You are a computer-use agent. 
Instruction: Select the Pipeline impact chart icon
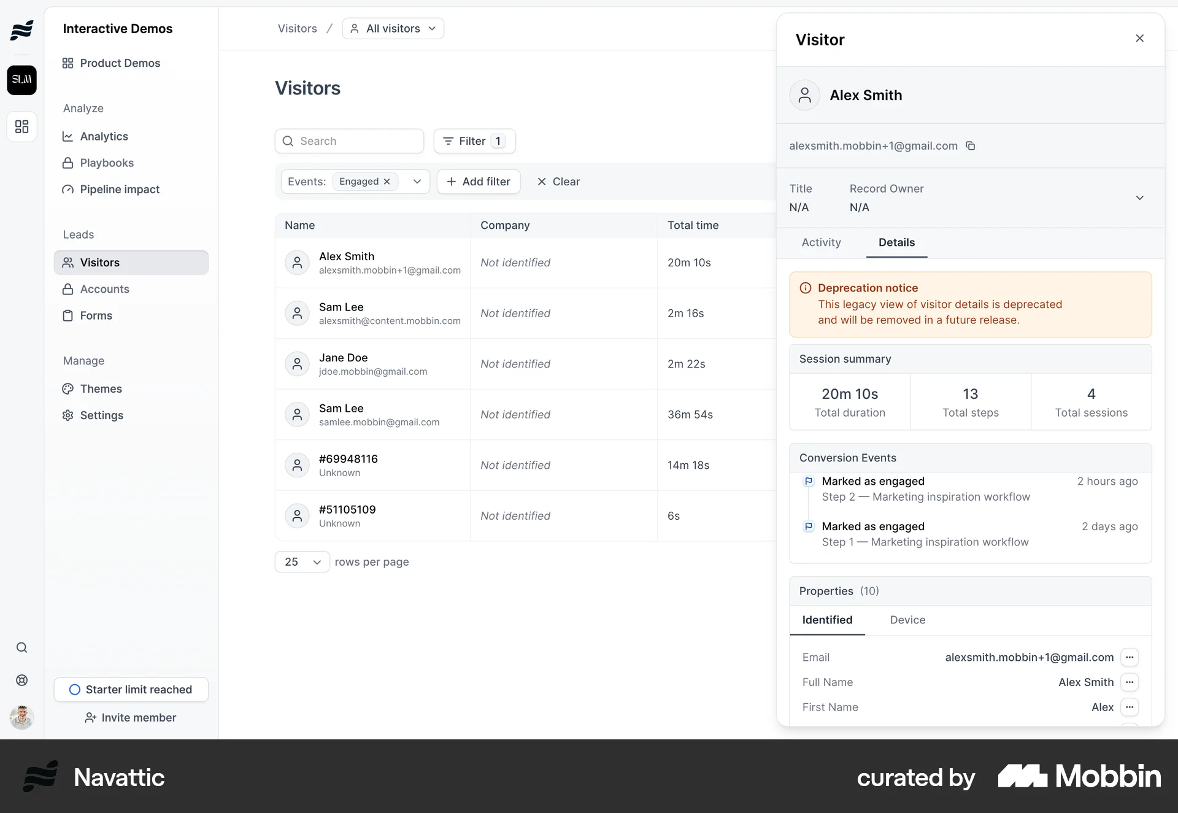67,189
